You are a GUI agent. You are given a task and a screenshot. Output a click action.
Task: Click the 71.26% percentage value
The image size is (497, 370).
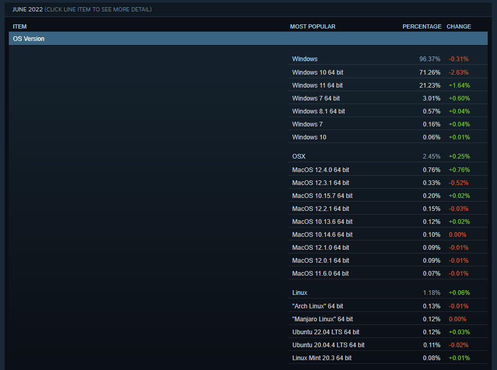[x=430, y=72]
